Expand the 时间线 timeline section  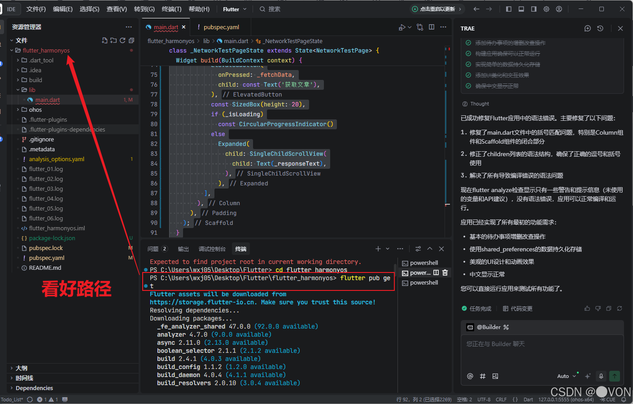coord(73,378)
